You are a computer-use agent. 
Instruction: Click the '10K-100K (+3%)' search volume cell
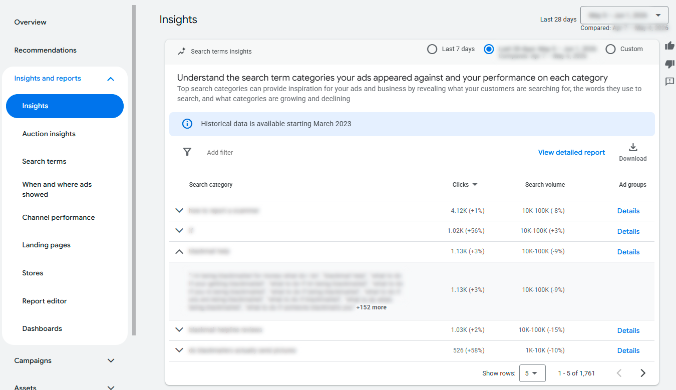pos(542,231)
